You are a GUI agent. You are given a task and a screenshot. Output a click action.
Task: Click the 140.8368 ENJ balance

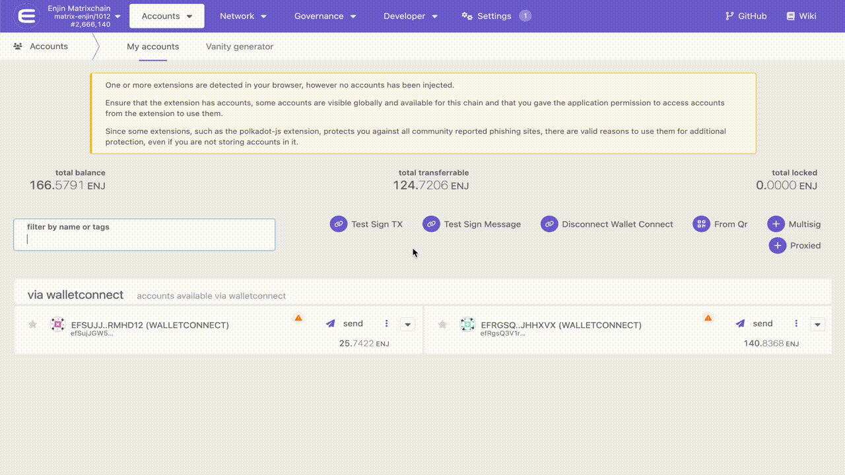tap(771, 344)
